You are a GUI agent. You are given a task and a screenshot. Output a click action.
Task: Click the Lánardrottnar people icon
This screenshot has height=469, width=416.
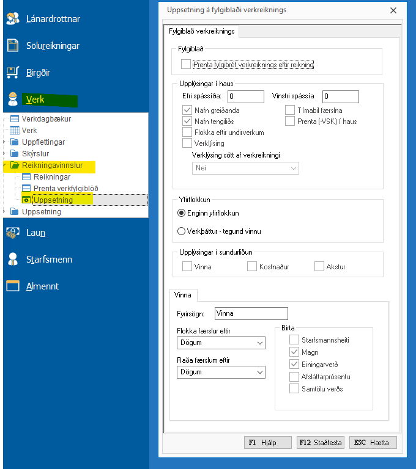tap(13, 18)
